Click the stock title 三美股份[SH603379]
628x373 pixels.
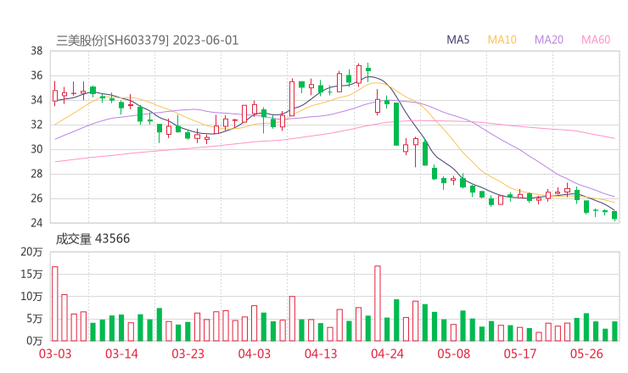112,40
